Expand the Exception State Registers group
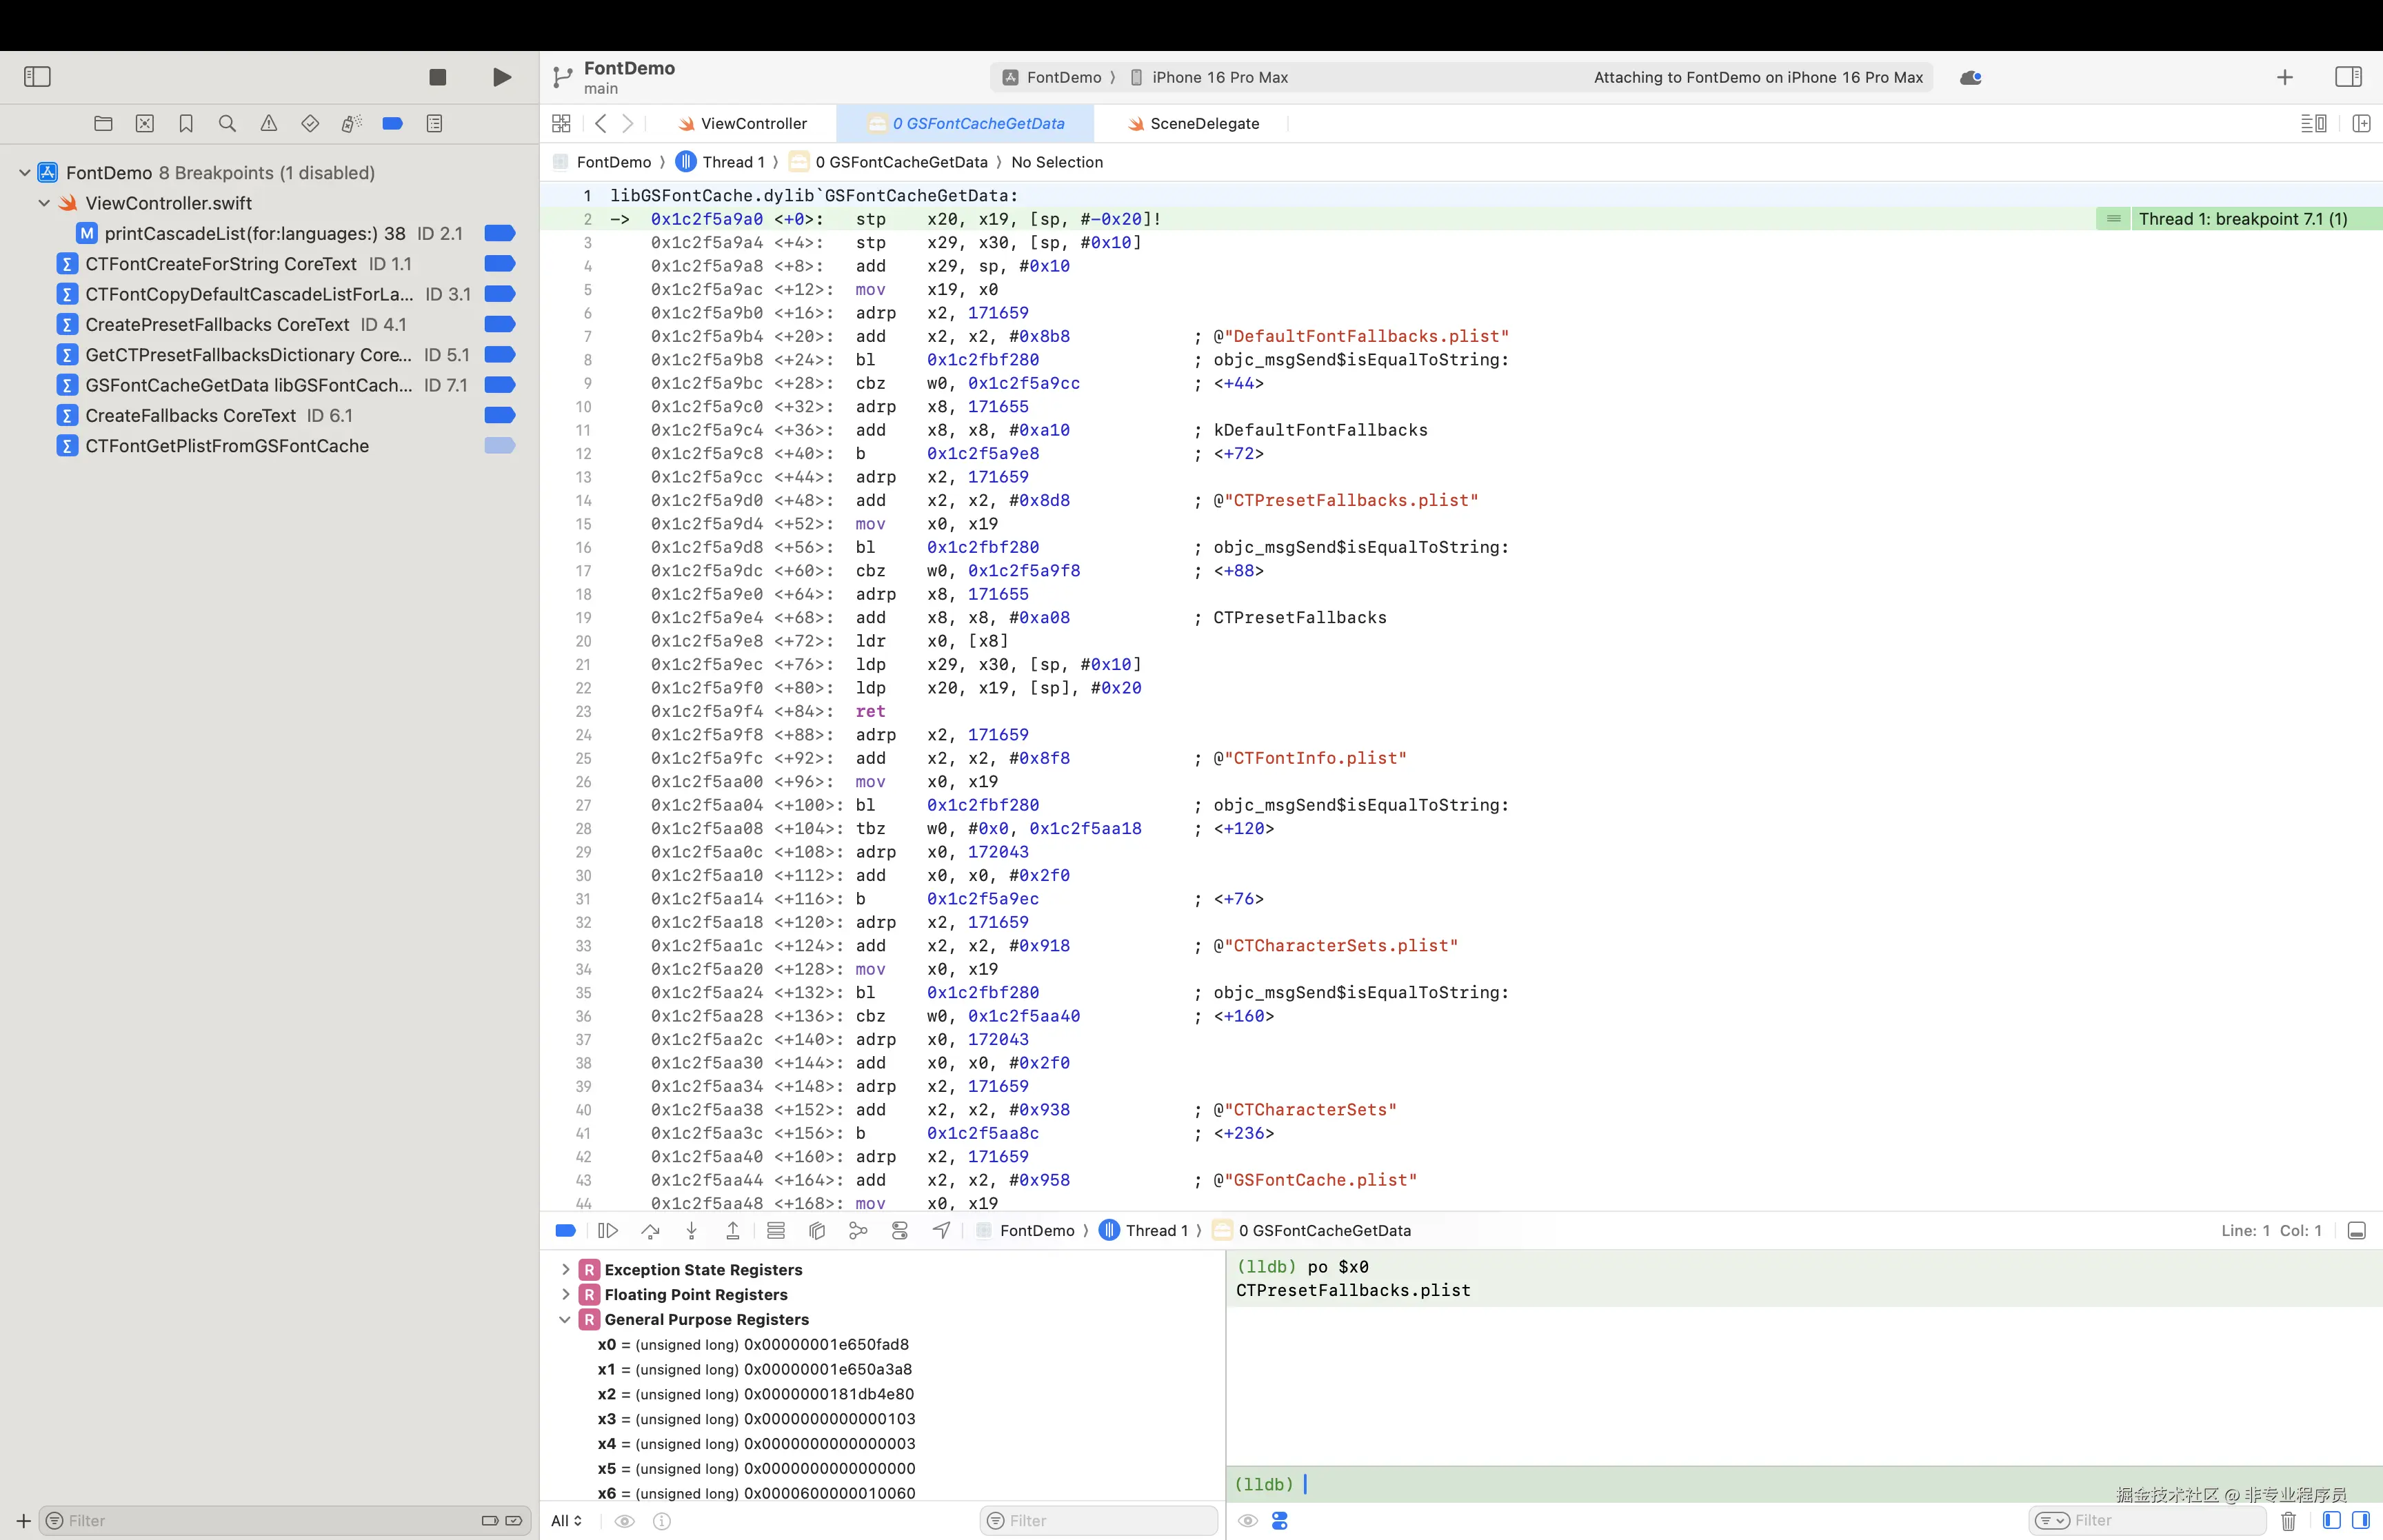 tap(565, 1270)
